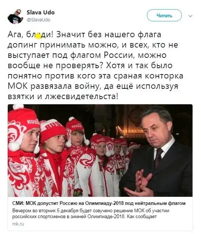Click last tweet line взятки и лжесвидетельста

pos(63,97)
